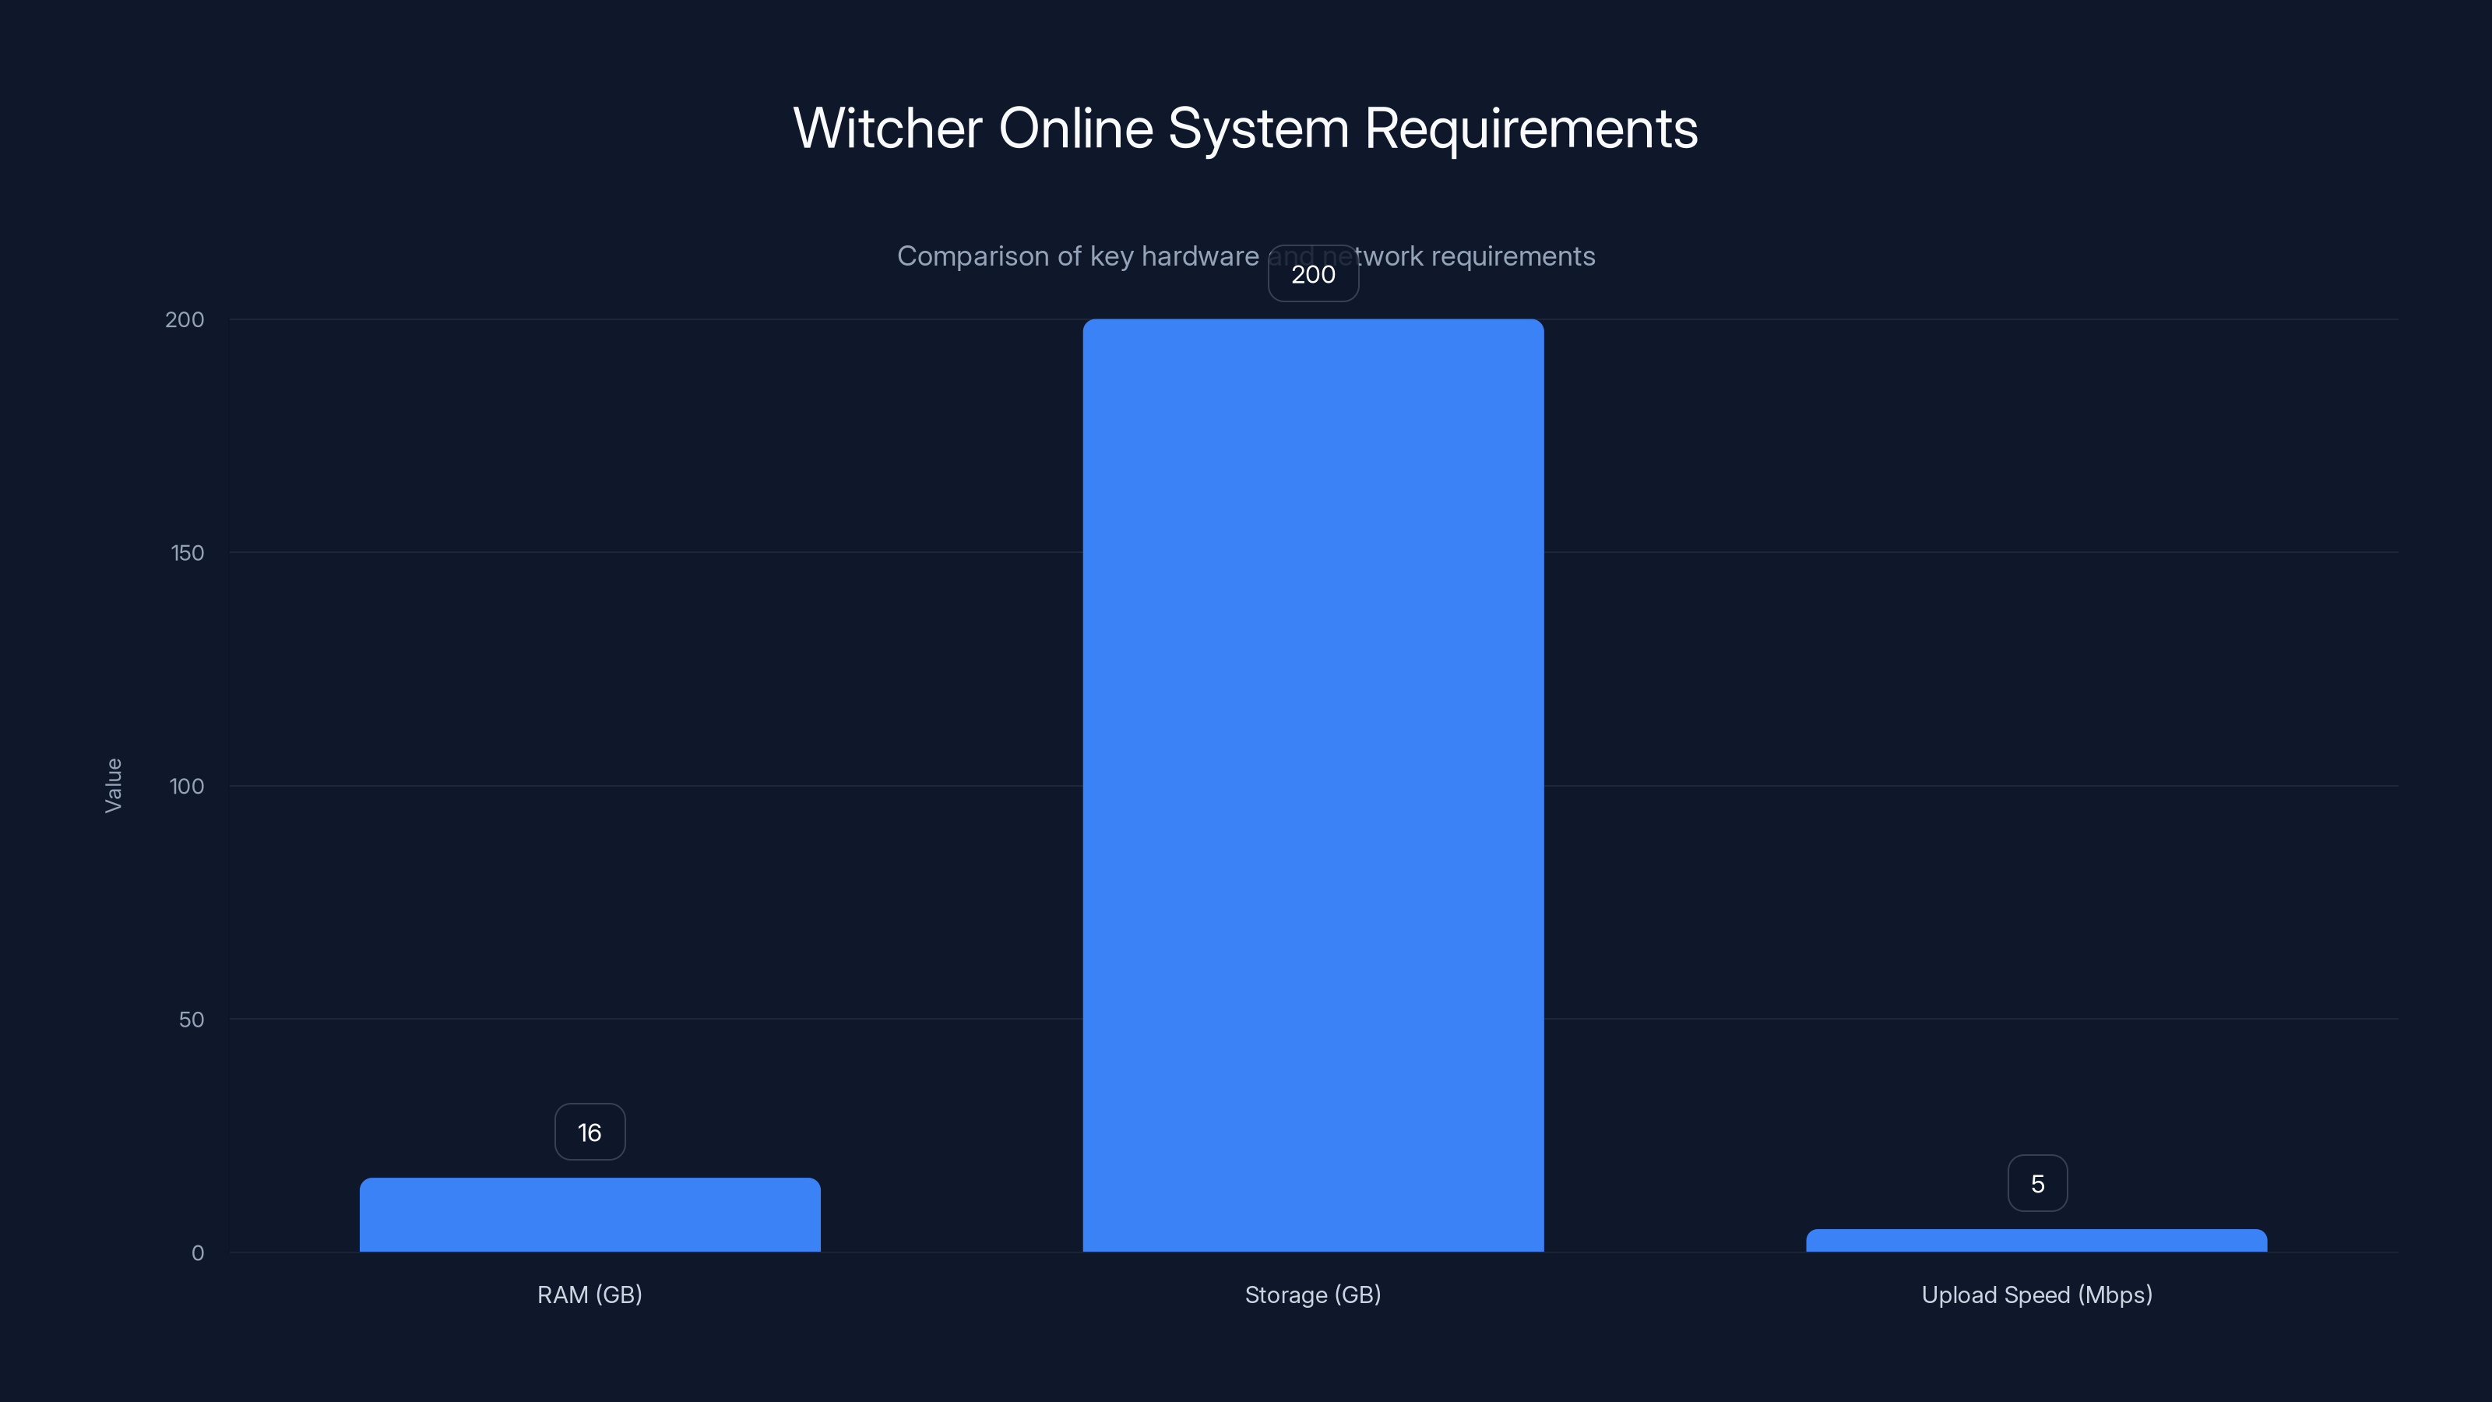Click the y-axis tick label '100'

187,786
